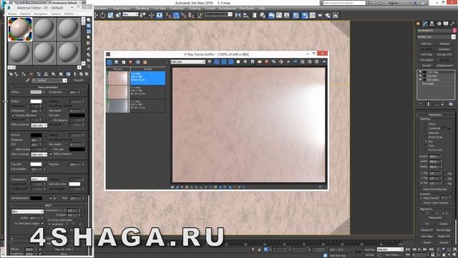Toggle UVW Map modifier lightbulb in stack
Screen dimensions: 458x258
[x=421, y=72]
